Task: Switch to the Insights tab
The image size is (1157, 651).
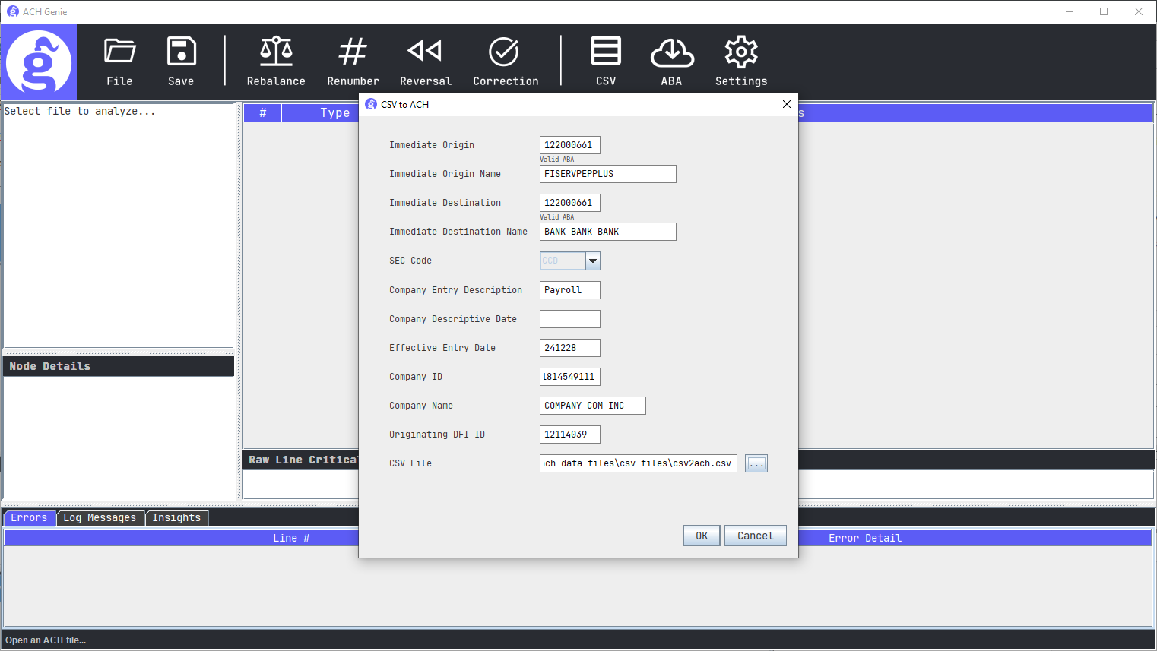Action: 176,517
